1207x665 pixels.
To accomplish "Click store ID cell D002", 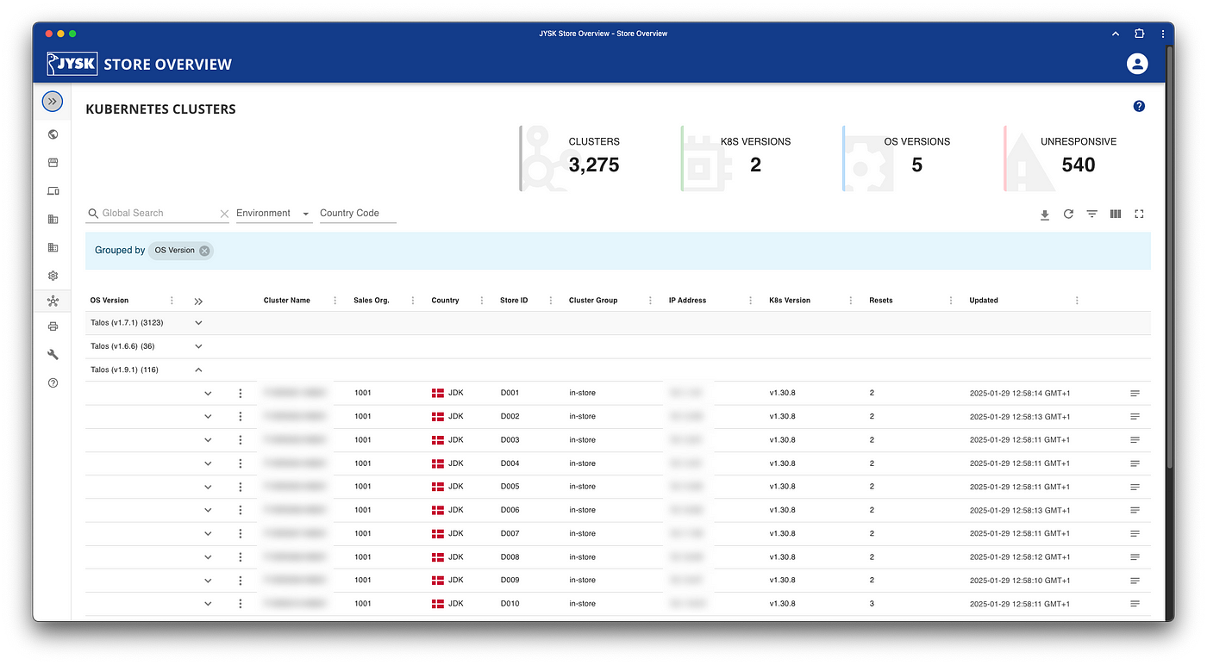I will (x=510, y=417).
